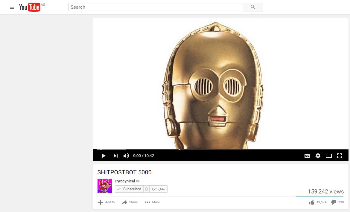
Task: Toggle the Subscribed button
Action: coord(129,189)
